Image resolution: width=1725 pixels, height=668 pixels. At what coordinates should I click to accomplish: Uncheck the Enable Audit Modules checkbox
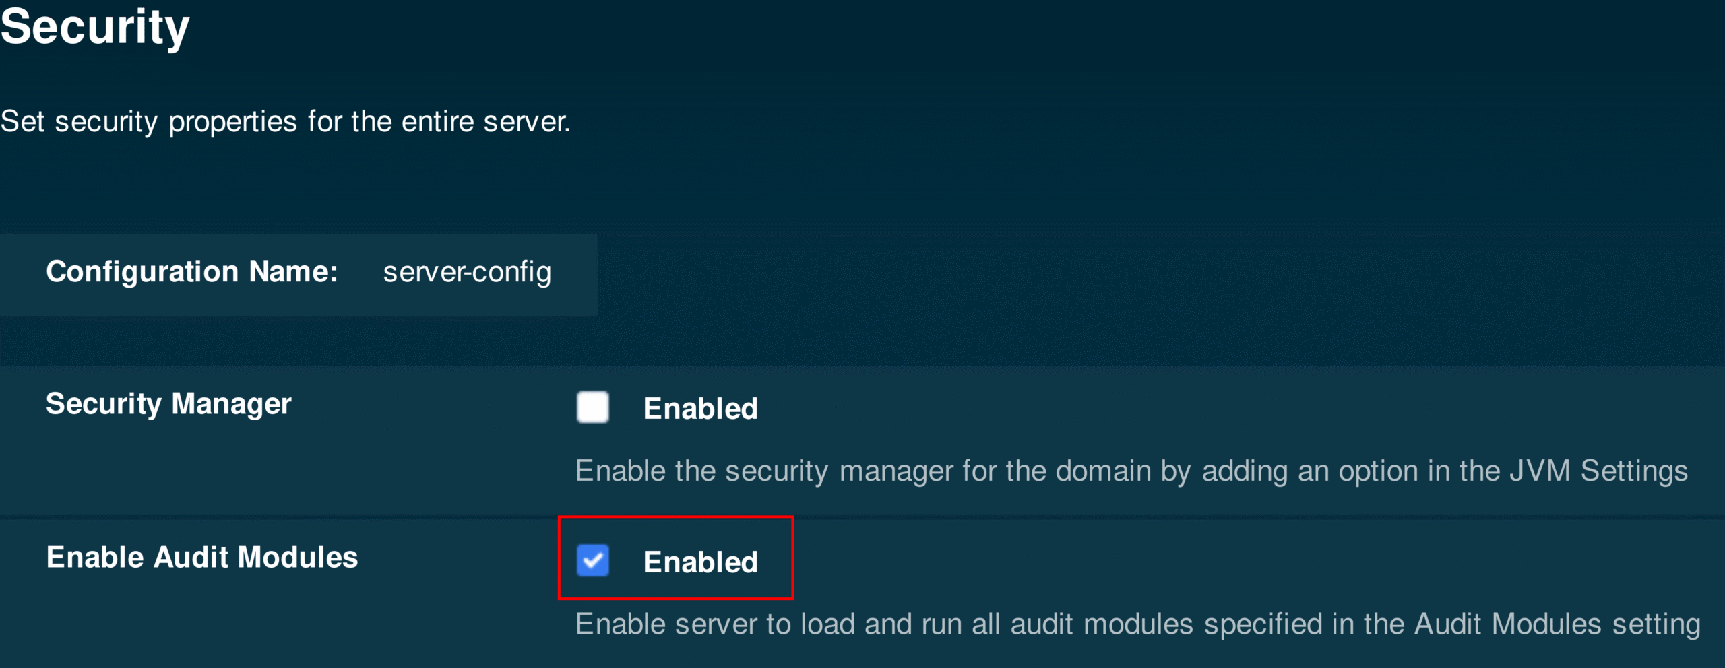coord(592,560)
